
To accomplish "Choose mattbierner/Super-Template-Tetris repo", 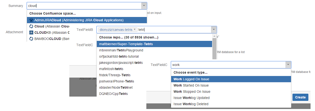I will (x=154, y=44).
